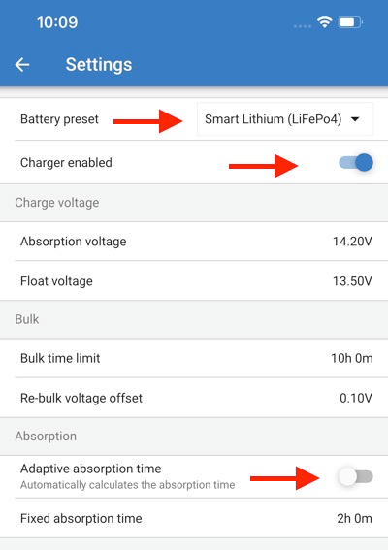Tap the Settings header title
This screenshot has height=550, width=388.
(99, 65)
